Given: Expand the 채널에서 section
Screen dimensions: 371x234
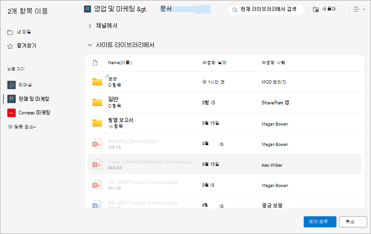Looking at the screenshot, I should pyautogui.click(x=90, y=26).
